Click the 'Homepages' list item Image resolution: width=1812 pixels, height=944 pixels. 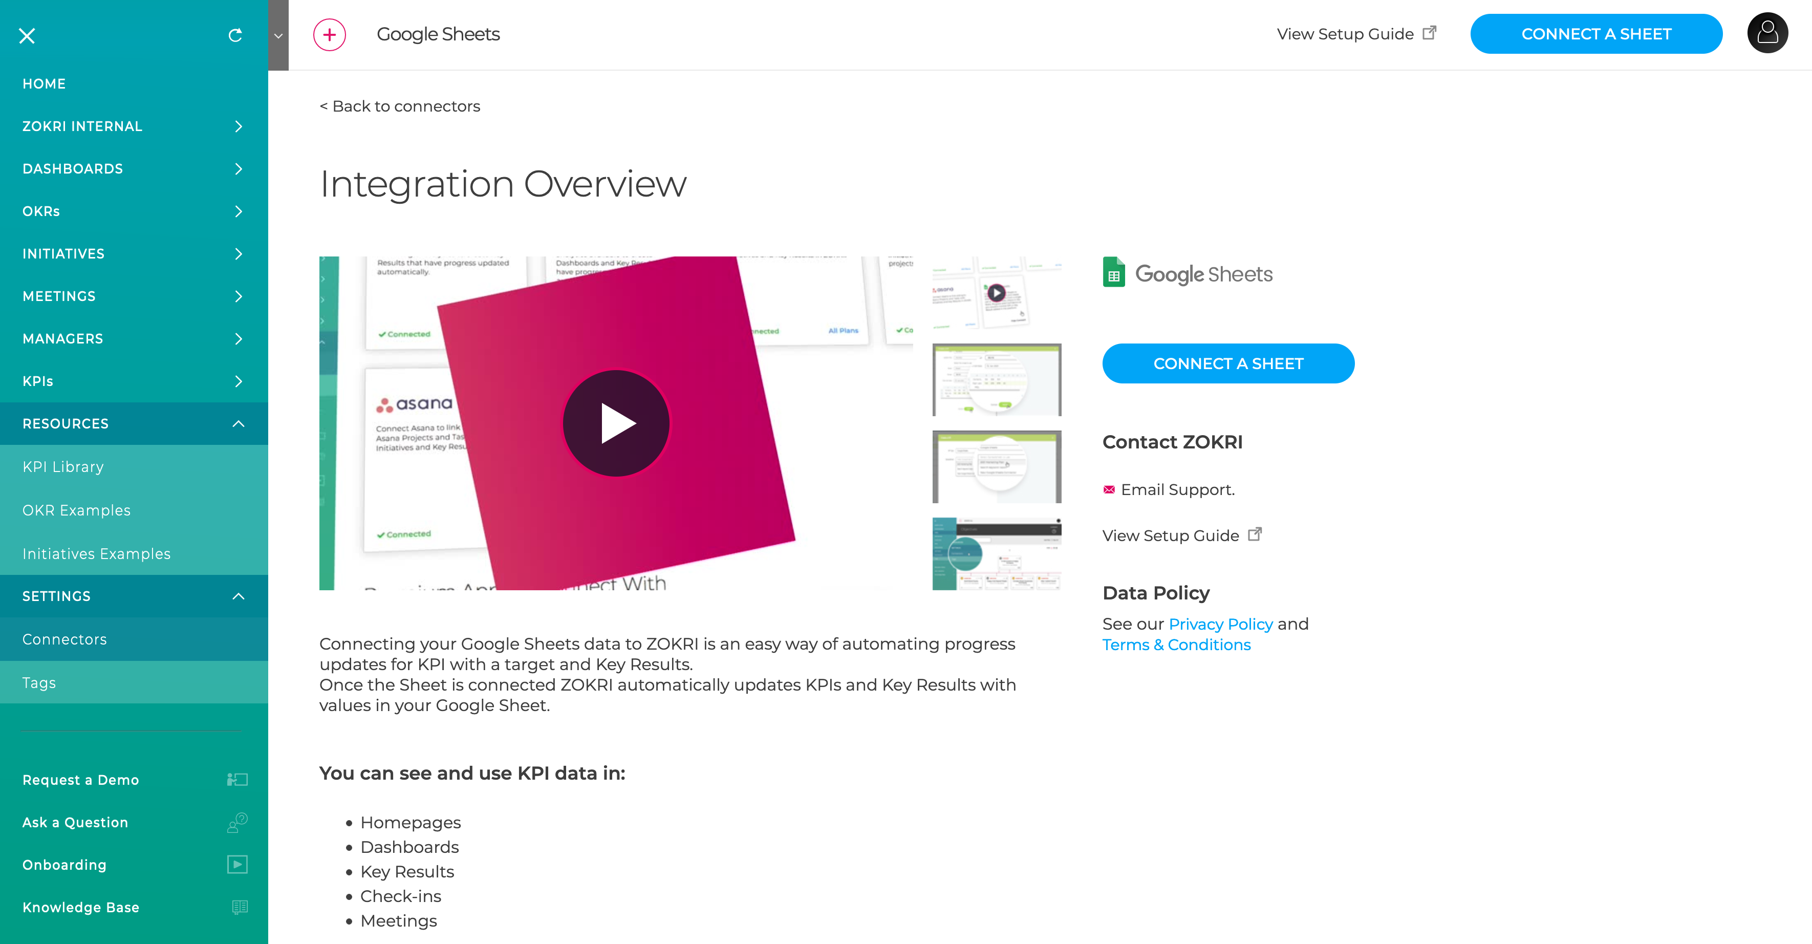tap(411, 822)
